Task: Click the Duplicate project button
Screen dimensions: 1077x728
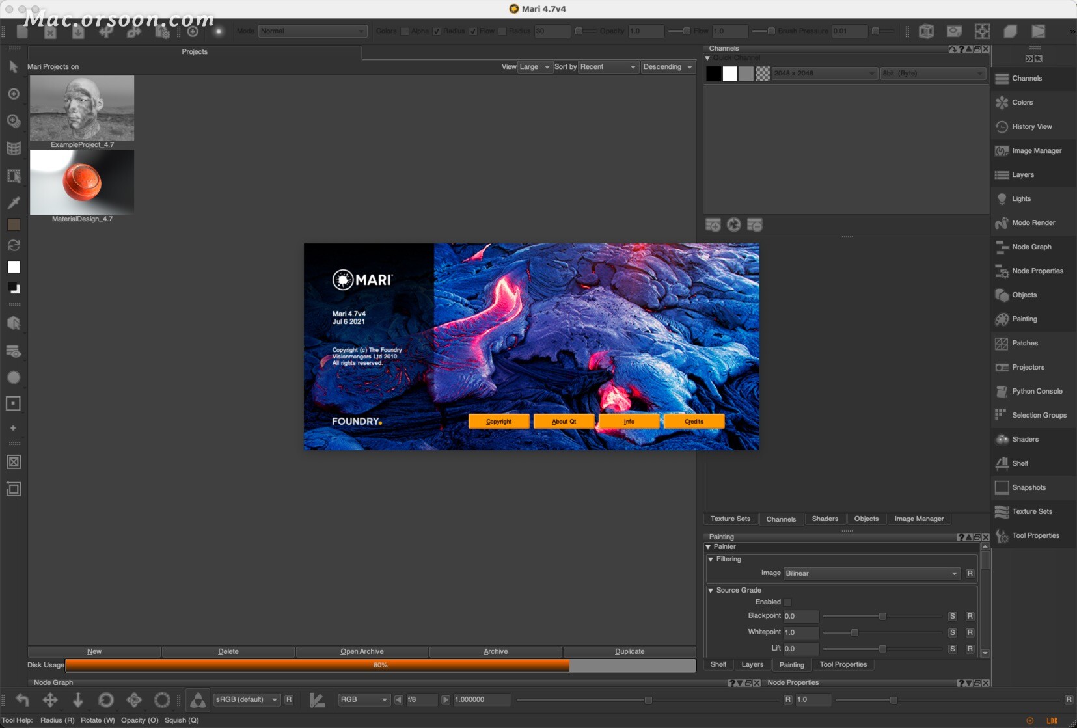Action: pos(629,652)
